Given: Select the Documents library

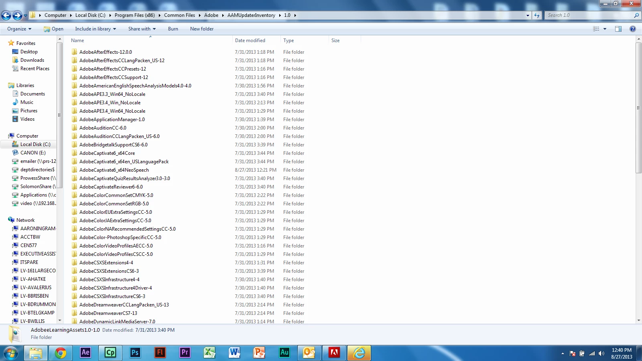Looking at the screenshot, I should 33,94.
